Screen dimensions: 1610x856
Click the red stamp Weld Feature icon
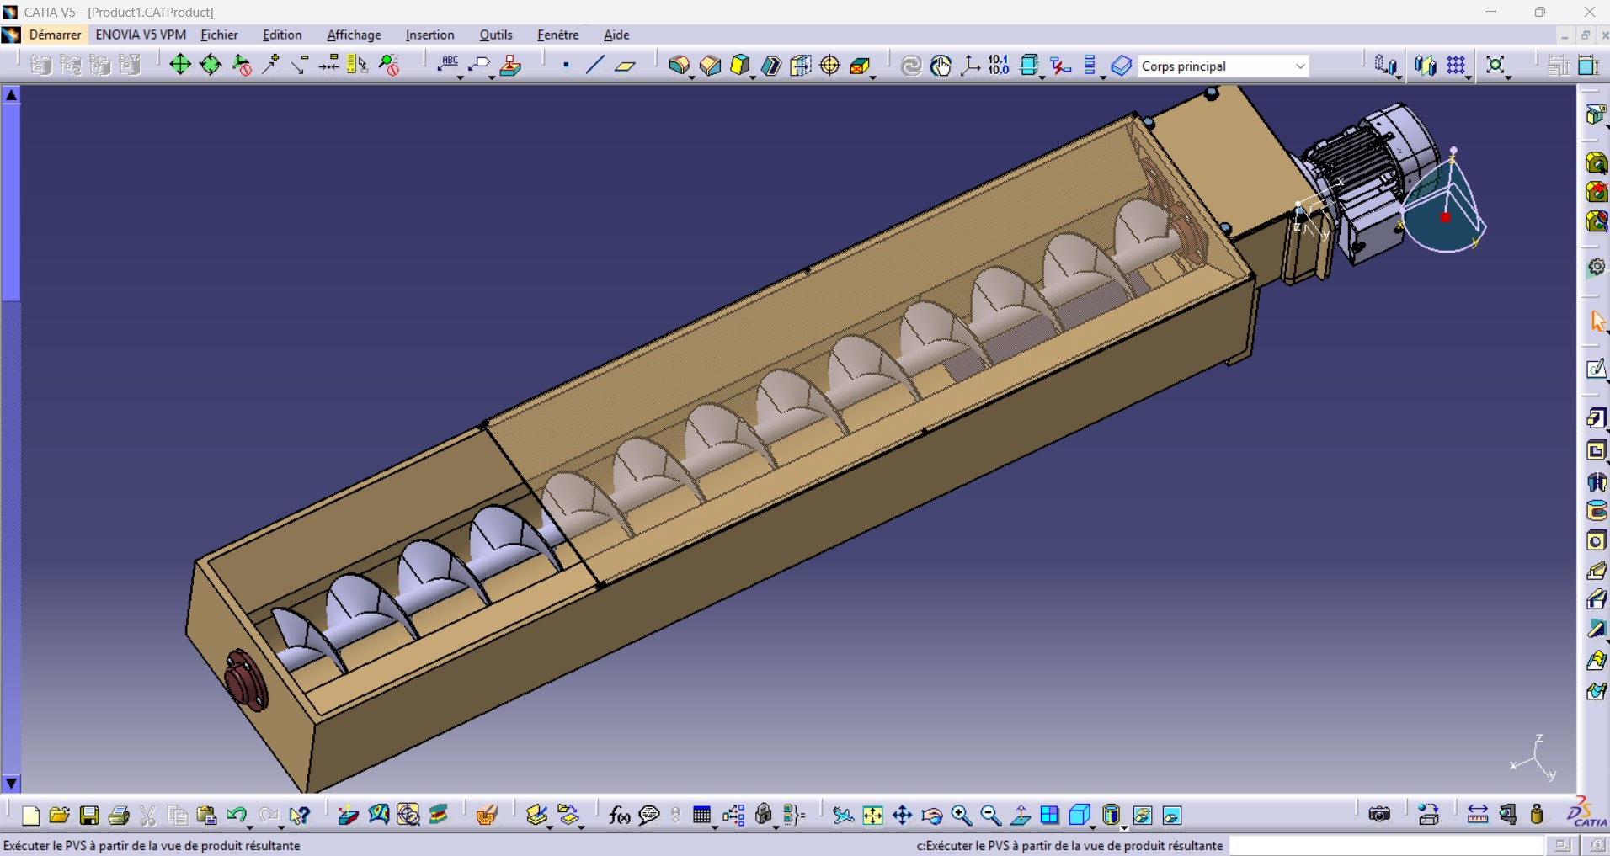(510, 65)
